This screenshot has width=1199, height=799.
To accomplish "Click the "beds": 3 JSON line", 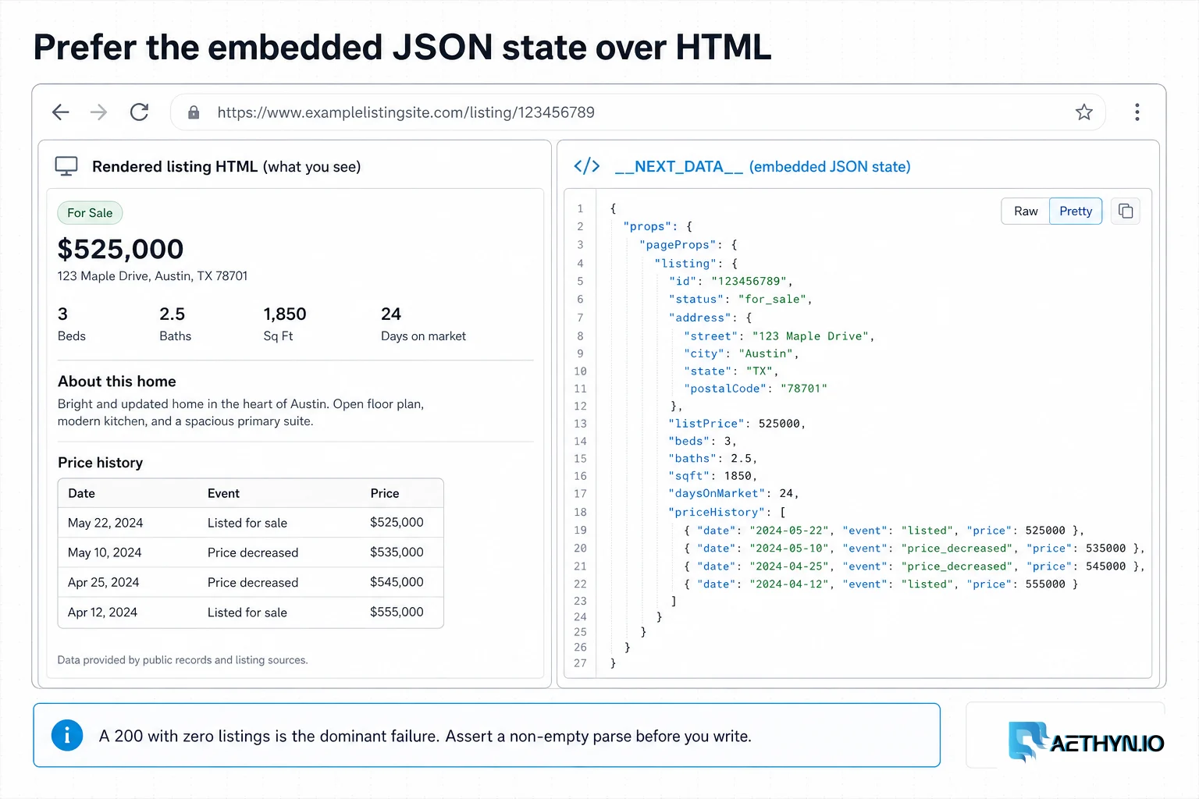I will click(702, 441).
